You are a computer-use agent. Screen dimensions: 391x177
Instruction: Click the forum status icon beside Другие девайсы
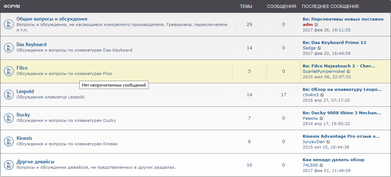click(9, 165)
